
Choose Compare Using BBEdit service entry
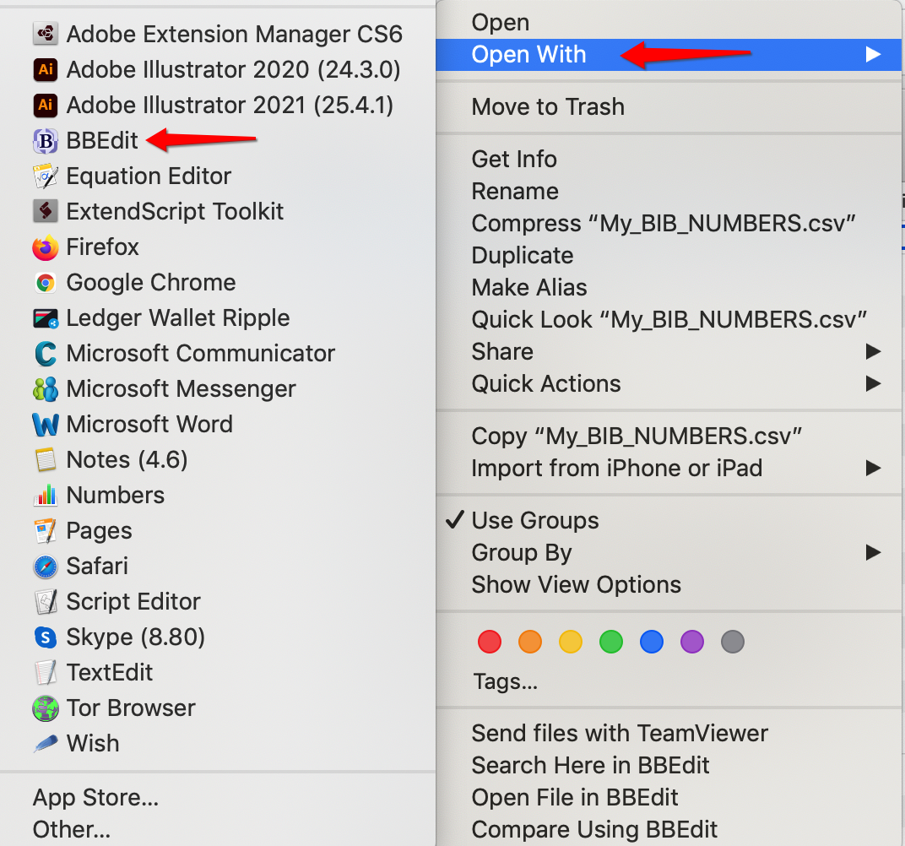(594, 830)
